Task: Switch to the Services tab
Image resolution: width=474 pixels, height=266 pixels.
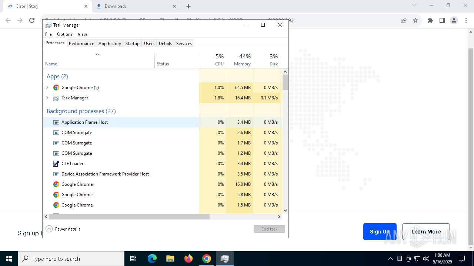Action: pos(184,44)
